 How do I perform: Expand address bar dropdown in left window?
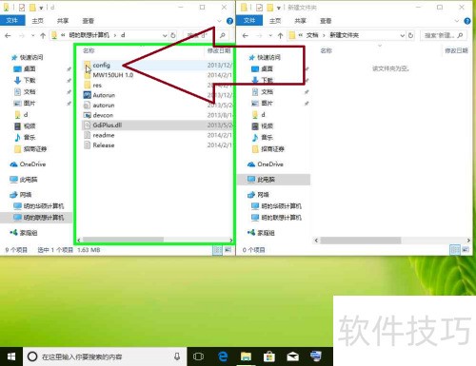pos(165,35)
